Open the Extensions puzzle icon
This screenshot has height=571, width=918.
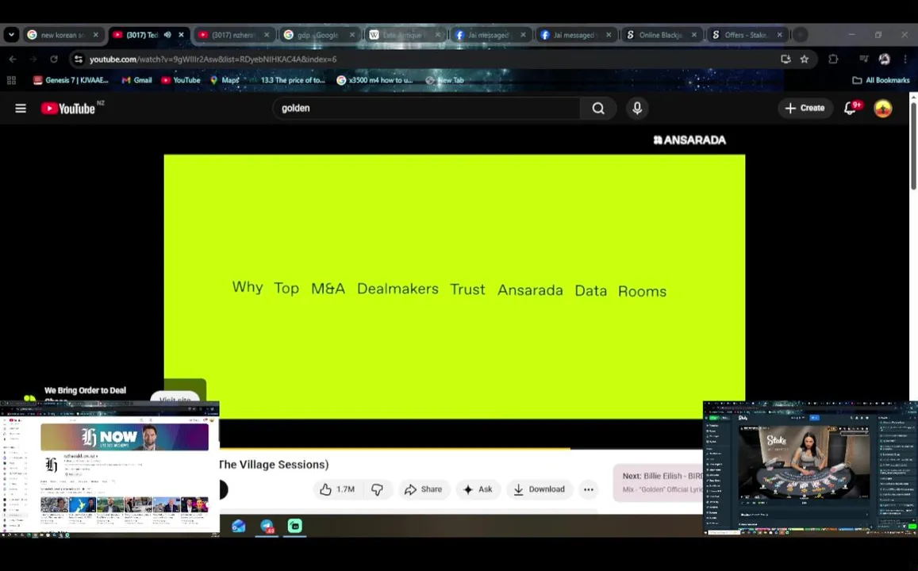pyautogui.click(x=833, y=59)
